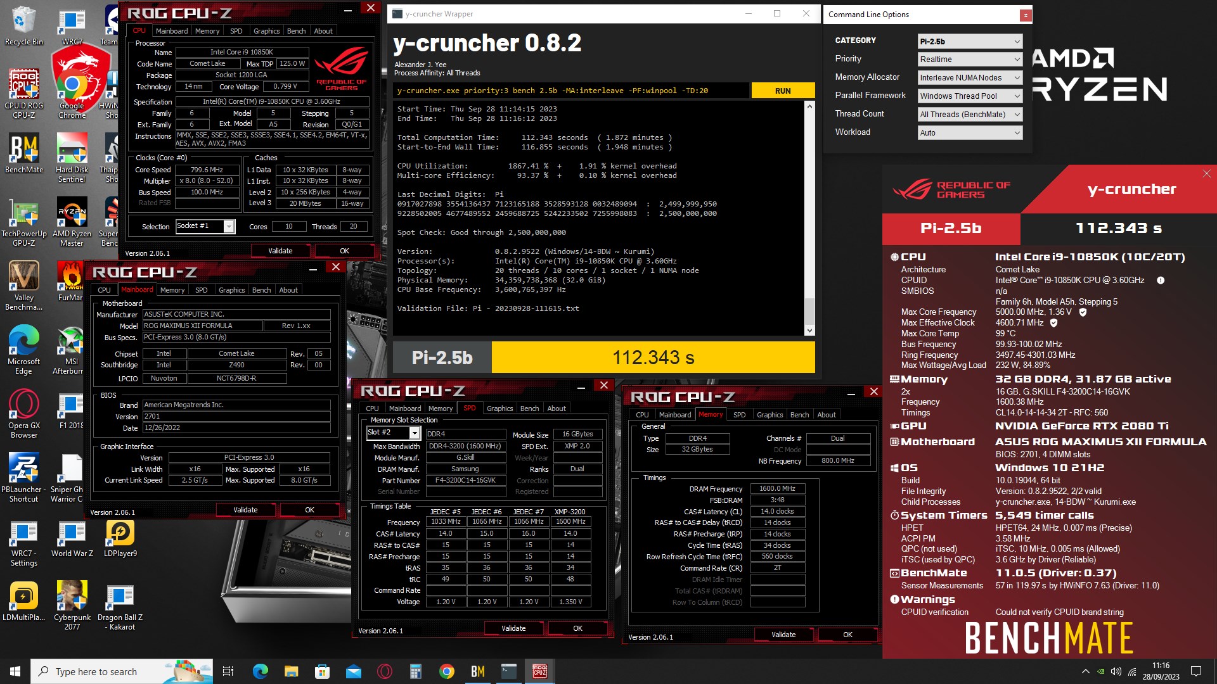Click OK in the Memory CPU-Z window

[x=847, y=635]
